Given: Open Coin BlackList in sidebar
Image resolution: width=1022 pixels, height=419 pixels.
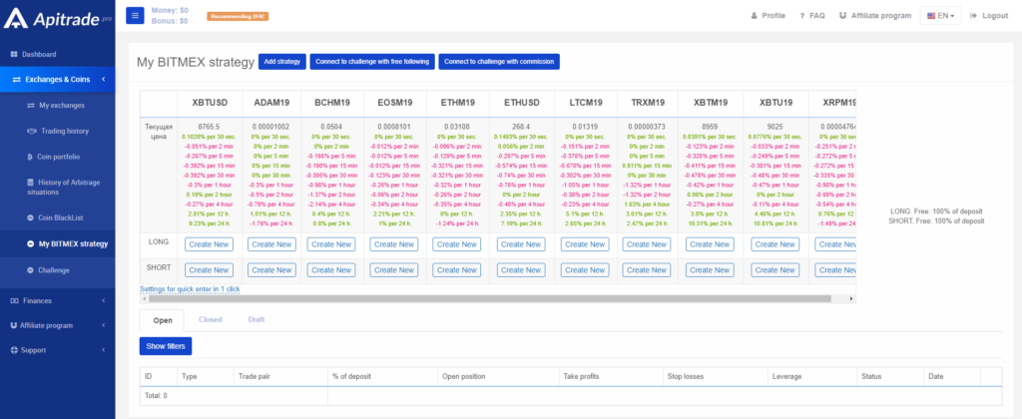Looking at the screenshot, I should point(57,217).
